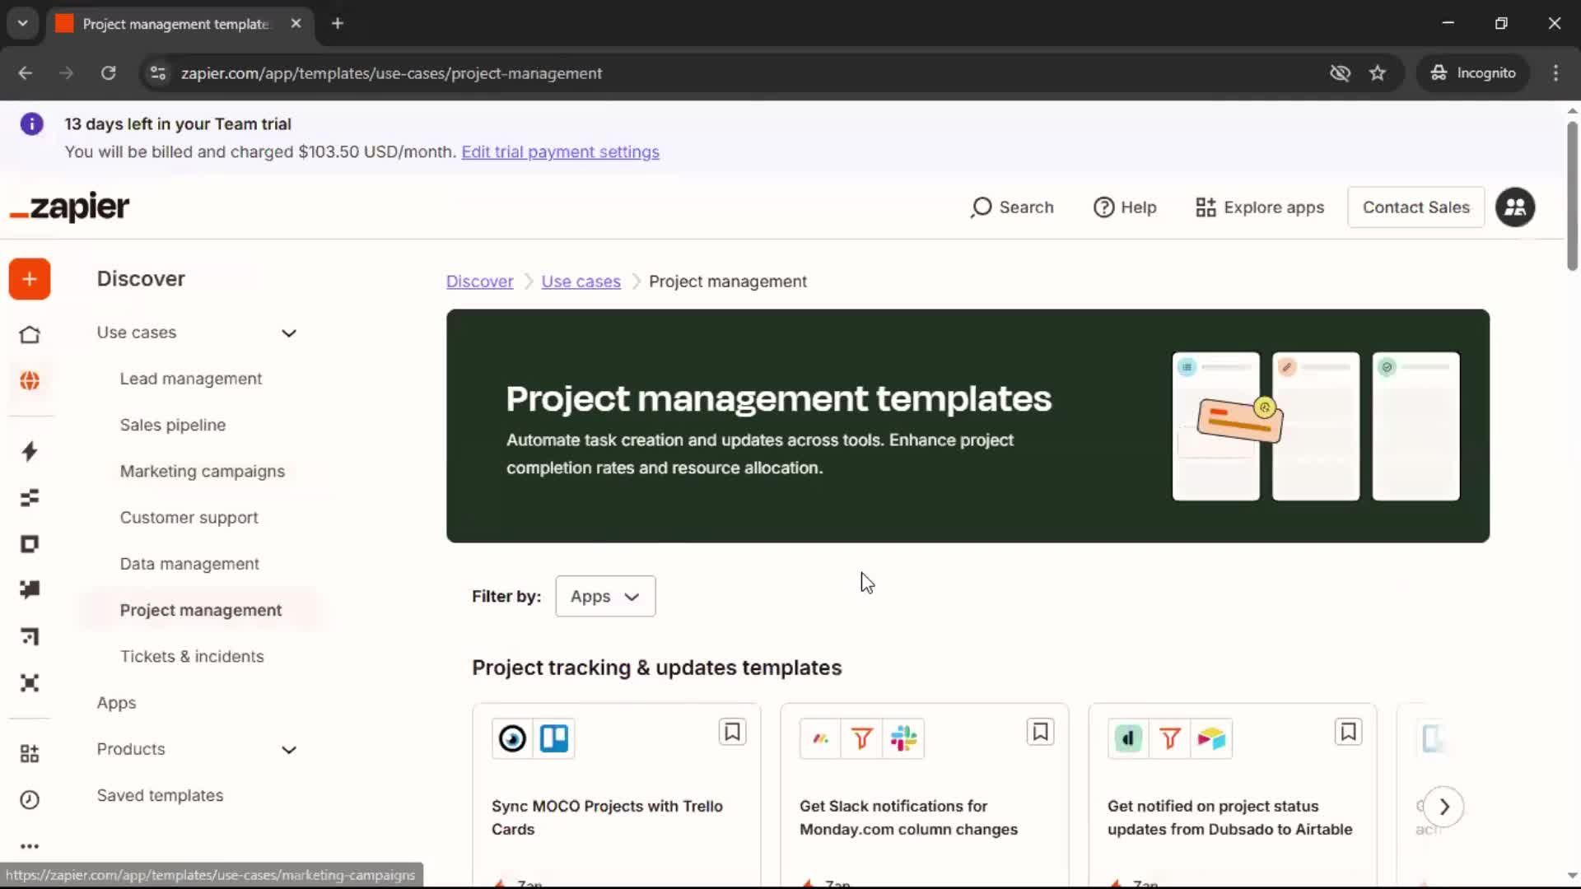The height and width of the screenshot is (889, 1581).
Task: Click the orange Create plus button
Action: pyautogui.click(x=30, y=279)
